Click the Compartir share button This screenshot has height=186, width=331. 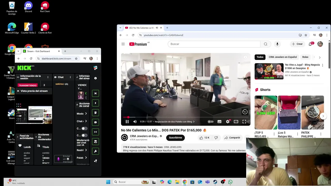tap(232, 138)
